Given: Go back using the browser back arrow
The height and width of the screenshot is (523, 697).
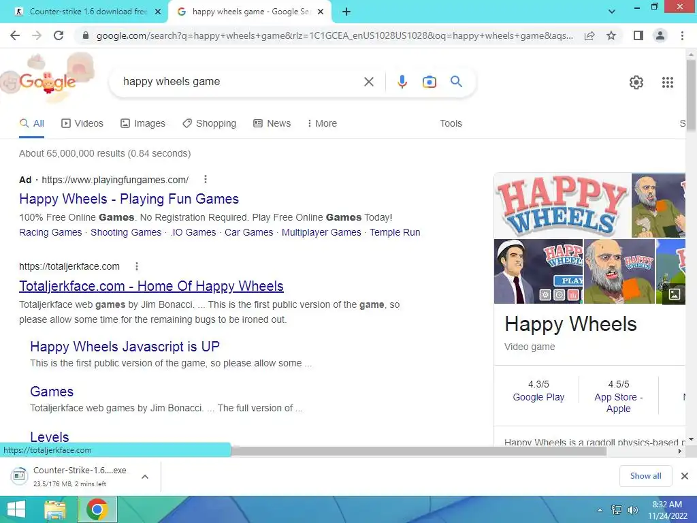Looking at the screenshot, I should (x=15, y=35).
